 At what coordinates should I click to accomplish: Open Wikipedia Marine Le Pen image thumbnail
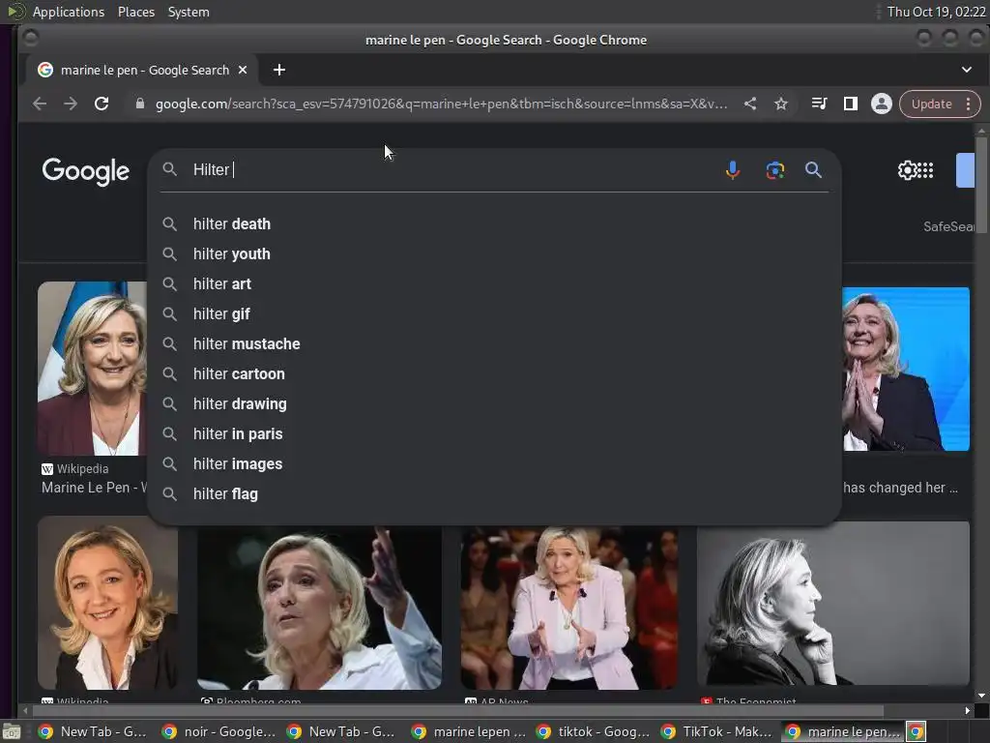click(92, 369)
